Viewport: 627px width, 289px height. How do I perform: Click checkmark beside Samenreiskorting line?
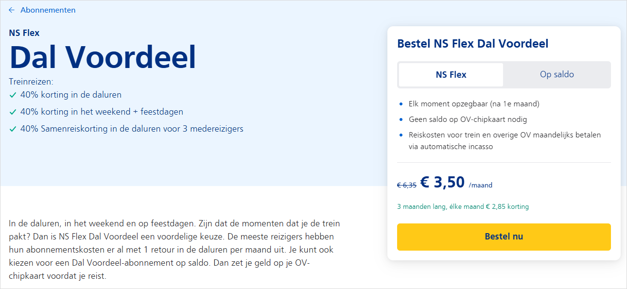point(13,129)
